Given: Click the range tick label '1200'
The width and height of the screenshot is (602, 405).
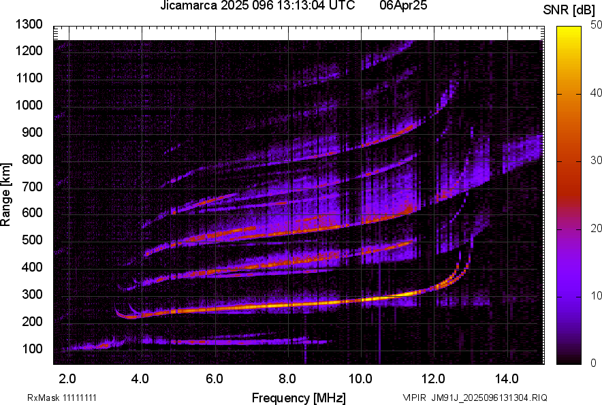Looking at the screenshot, I should point(29,50).
